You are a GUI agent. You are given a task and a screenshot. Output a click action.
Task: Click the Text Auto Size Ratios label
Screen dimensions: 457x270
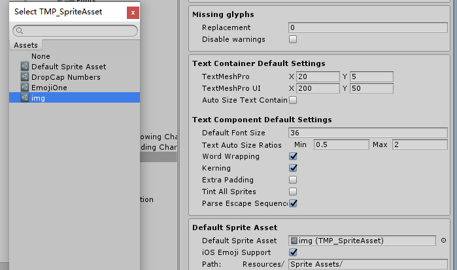tap(242, 145)
